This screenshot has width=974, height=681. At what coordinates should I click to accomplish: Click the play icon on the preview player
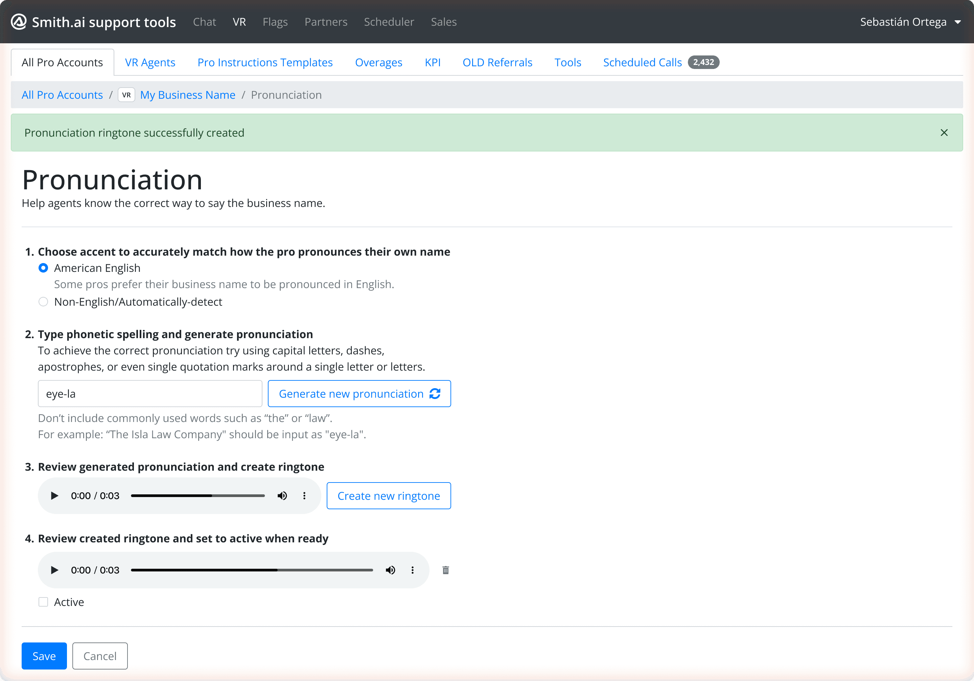coord(54,495)
